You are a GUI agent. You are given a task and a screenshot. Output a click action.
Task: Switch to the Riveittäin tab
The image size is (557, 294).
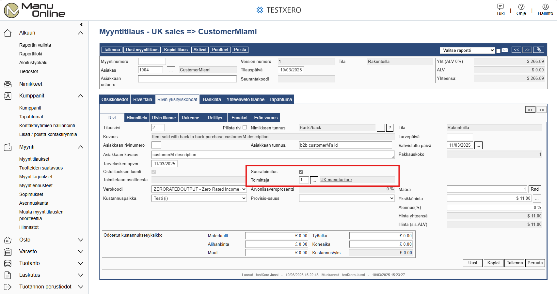pos(143,99)
